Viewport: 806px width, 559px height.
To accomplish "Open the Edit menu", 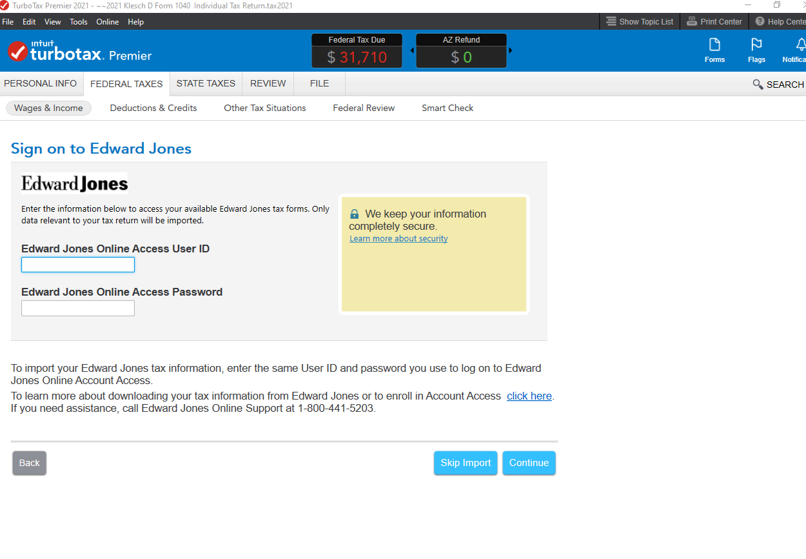I will click(29, 21).
